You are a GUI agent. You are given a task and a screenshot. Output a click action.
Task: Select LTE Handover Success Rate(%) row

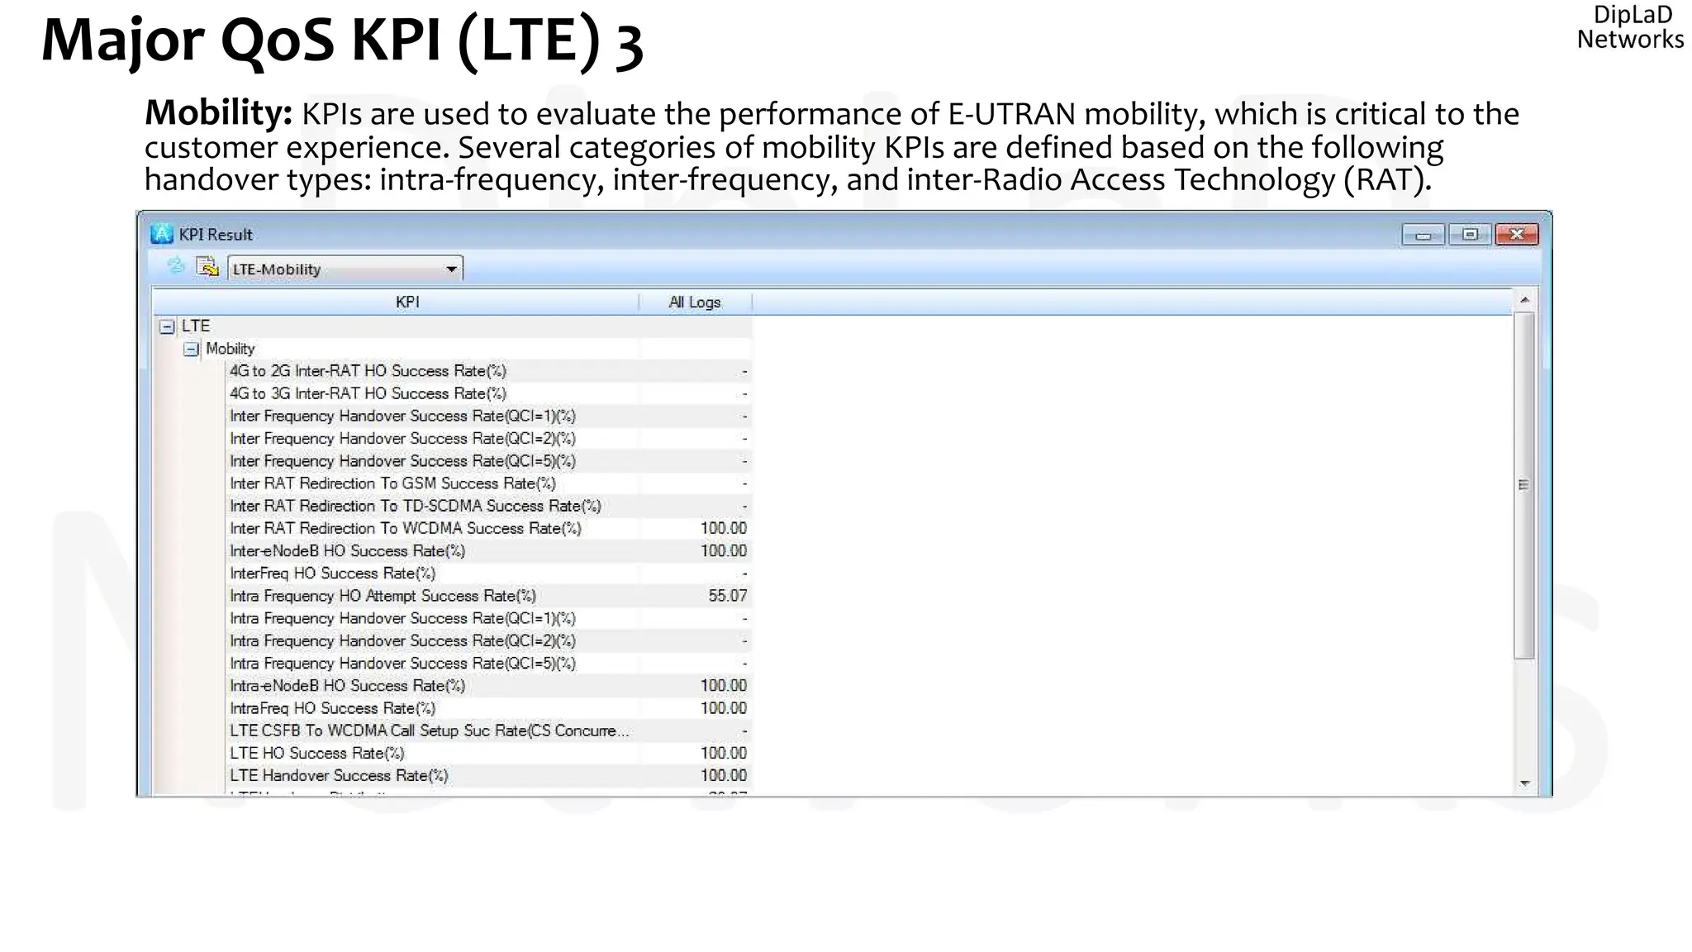pyautogui.click(x=489, y=775)
